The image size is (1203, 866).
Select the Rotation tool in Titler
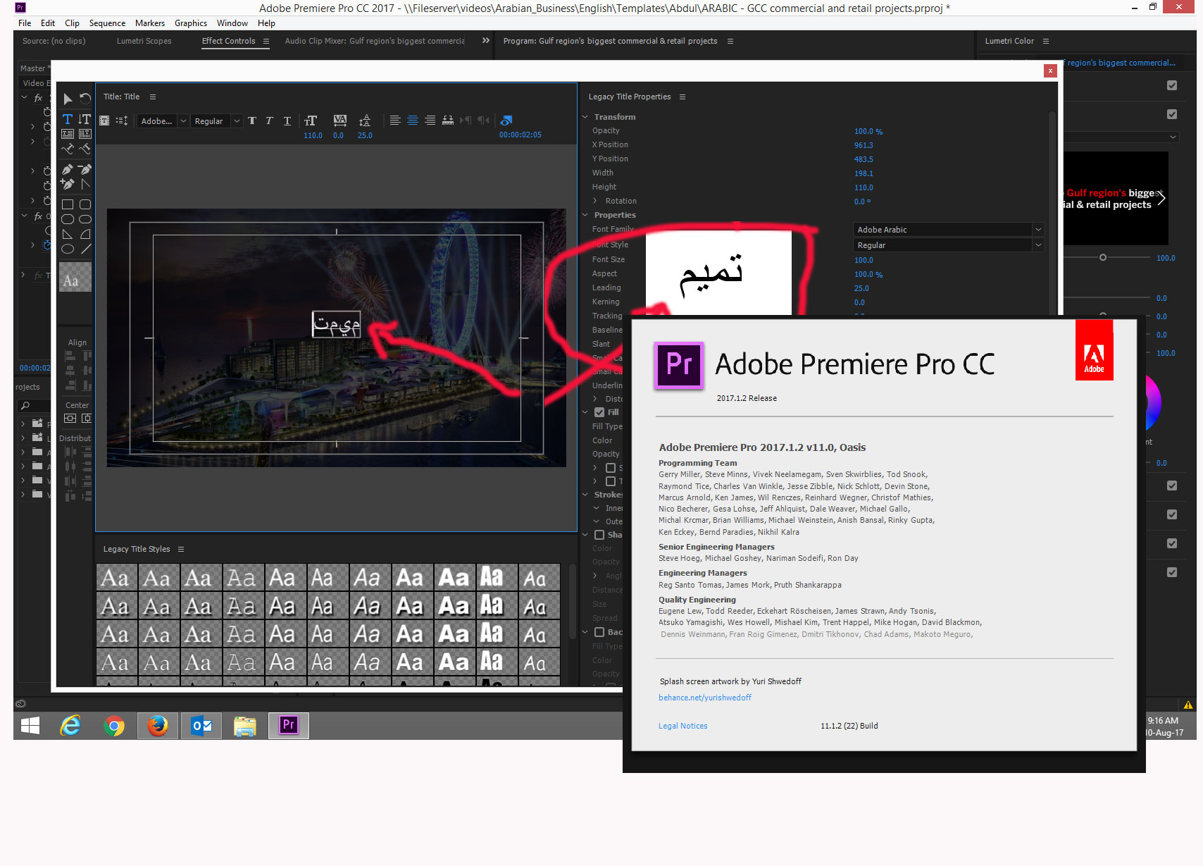(x=85, y=99)
